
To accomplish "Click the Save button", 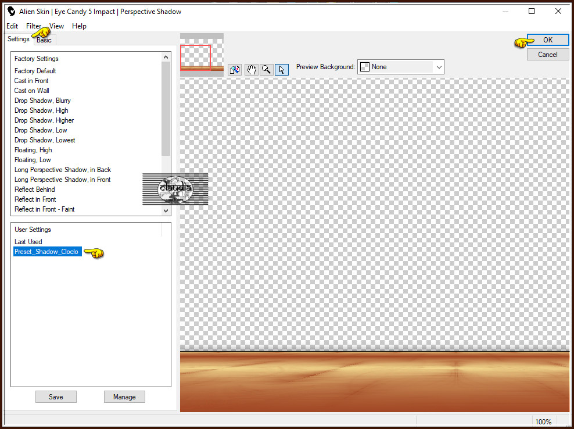I will [x=56, y=397].
